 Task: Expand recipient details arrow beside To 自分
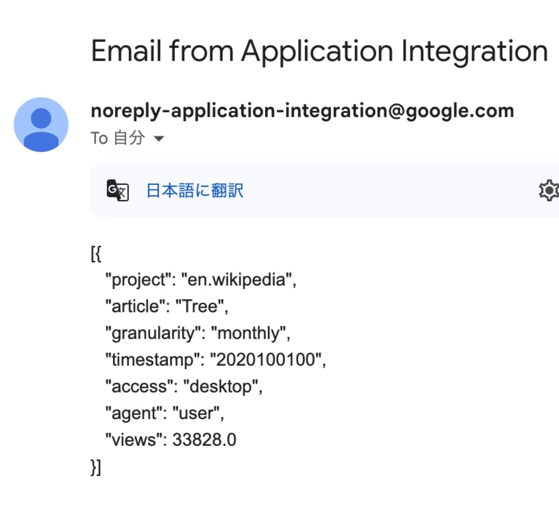(158, 138)
